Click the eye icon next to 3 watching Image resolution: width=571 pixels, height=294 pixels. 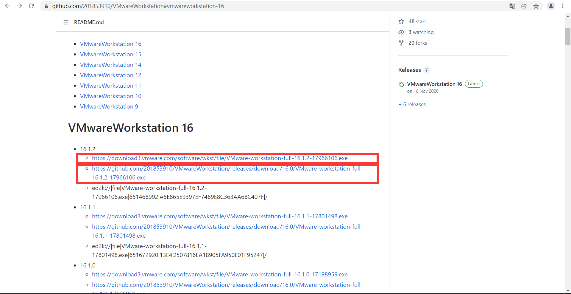point(401,32)
